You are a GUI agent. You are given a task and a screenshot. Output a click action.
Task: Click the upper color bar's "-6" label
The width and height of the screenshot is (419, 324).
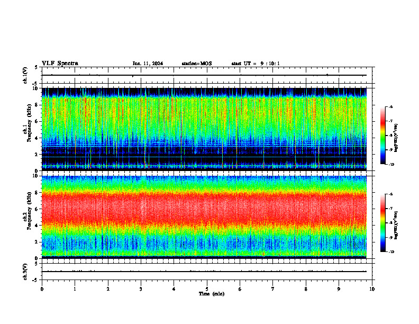click(x=390, y=106)
